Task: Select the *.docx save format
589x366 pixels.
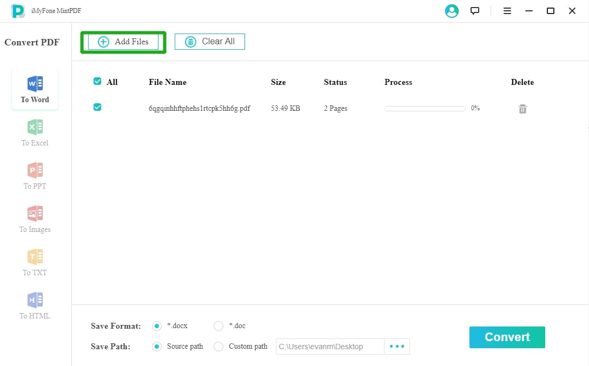Action: (157, 326)
